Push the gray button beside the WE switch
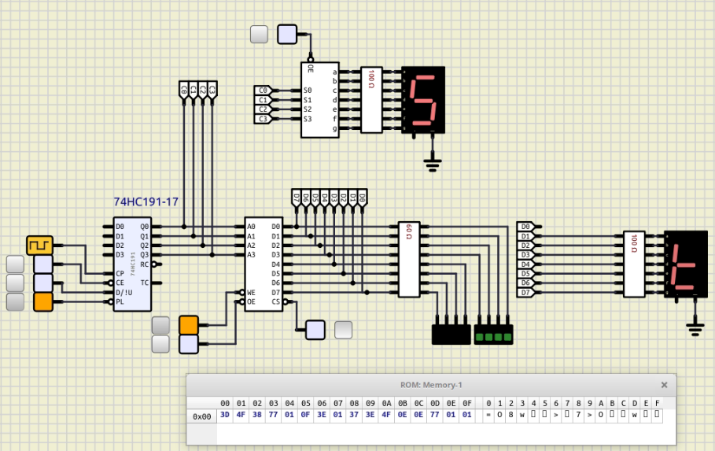This screenshot has width=715, height=451. click(x=160, y=326)
